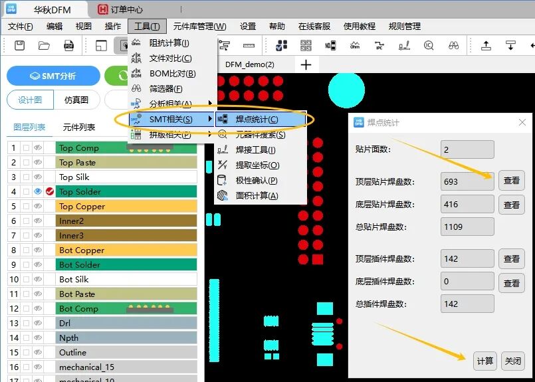Viewport: 535px width, 382px height.
Task: Click 极性确认 polarity check entry
Action: (257, 181)
